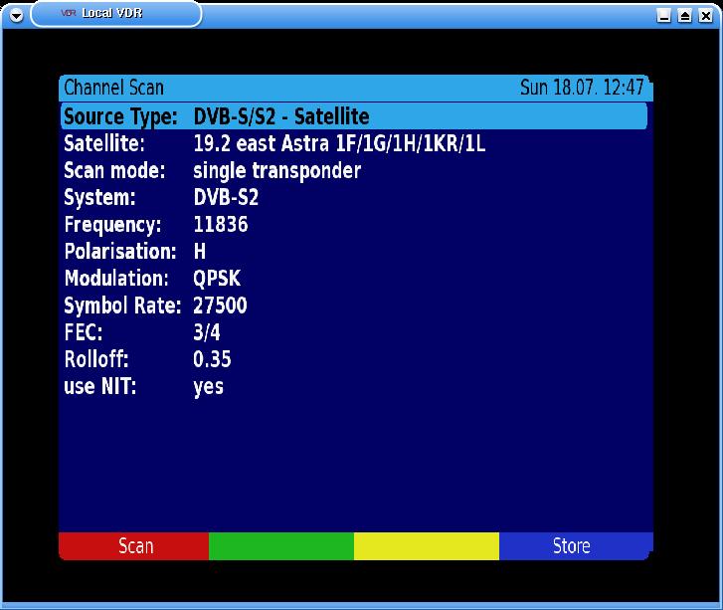Open the window menu arrow icon

pos(15,15)
